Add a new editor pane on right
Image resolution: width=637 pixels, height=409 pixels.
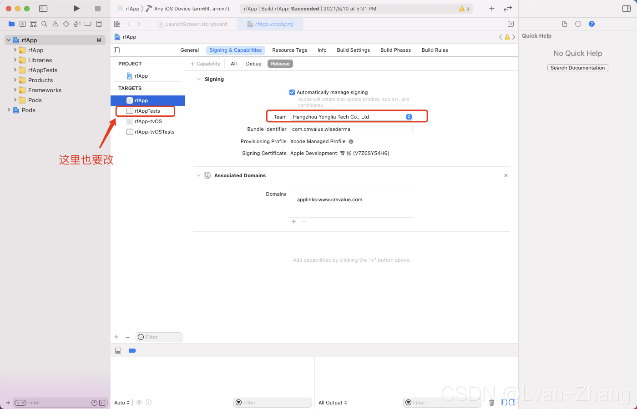511,24
